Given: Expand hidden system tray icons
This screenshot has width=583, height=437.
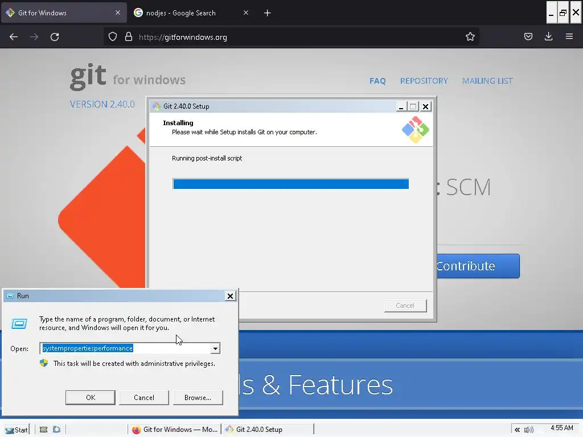Looking at the screenshot, I should click(517, 430).
